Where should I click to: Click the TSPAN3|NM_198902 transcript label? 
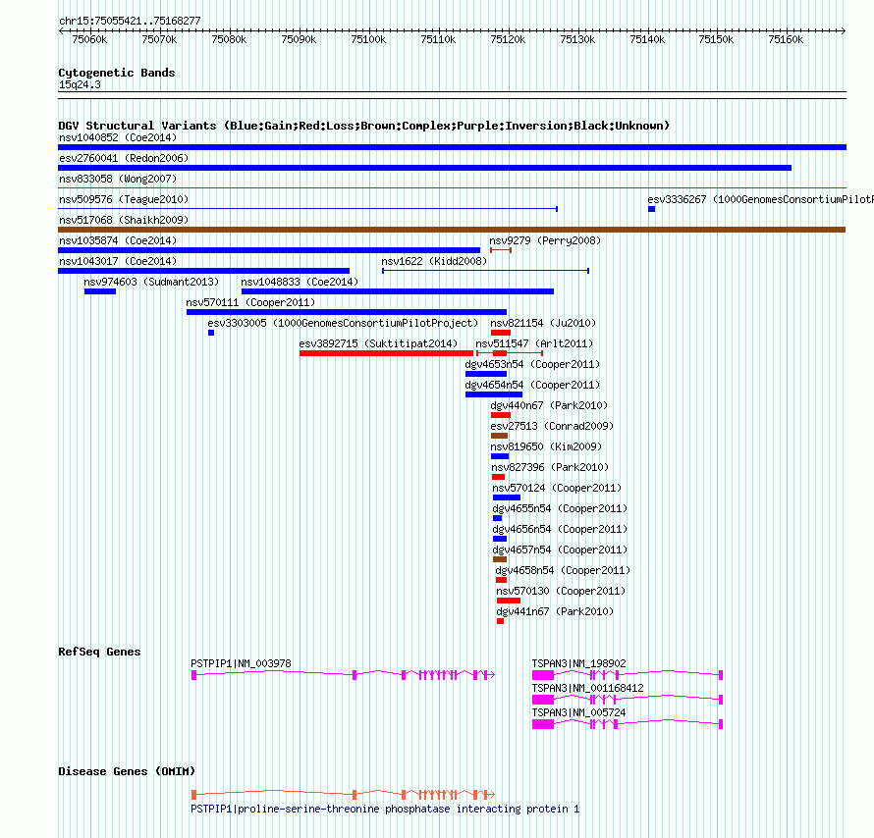[578, 663]
